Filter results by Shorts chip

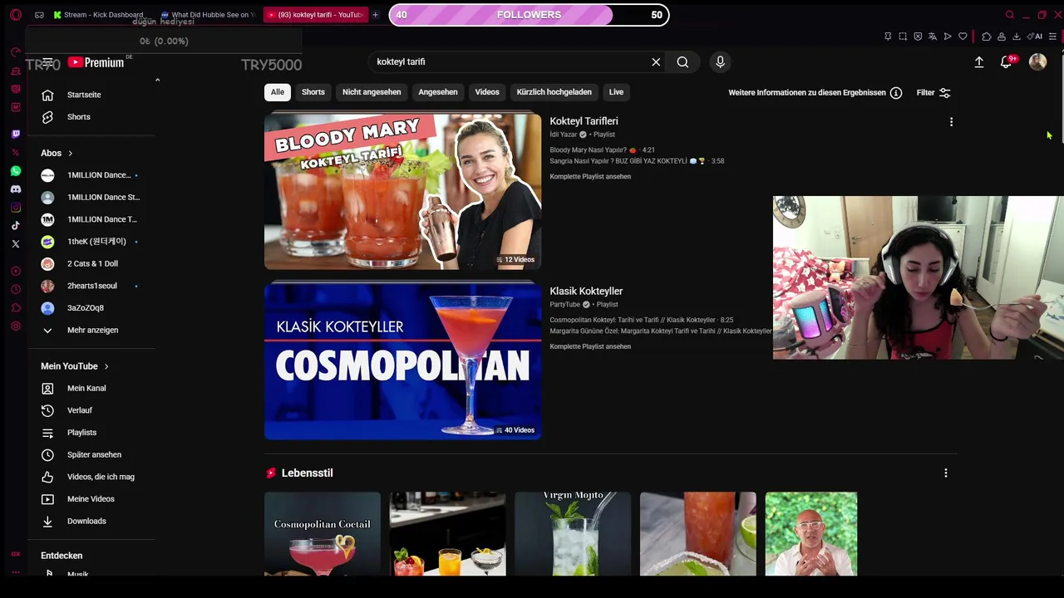pos(313,92)
